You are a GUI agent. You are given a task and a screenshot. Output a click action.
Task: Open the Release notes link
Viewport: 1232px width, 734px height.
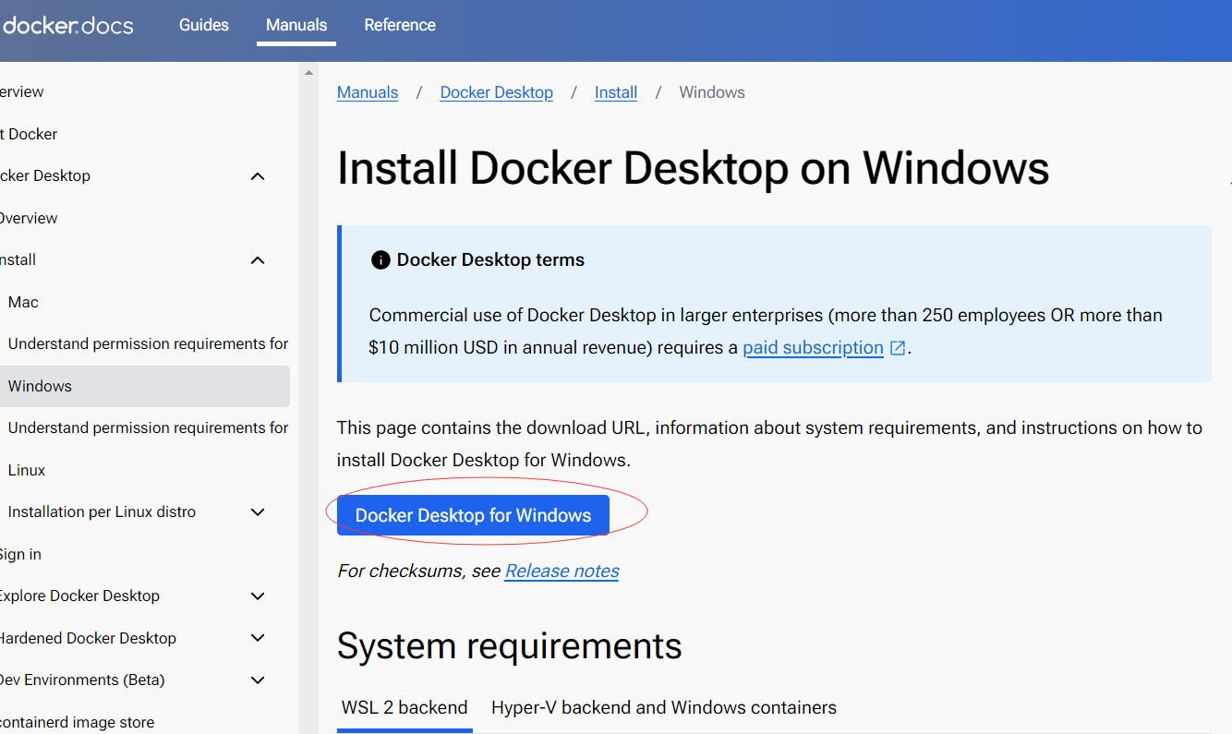(562, 572)
